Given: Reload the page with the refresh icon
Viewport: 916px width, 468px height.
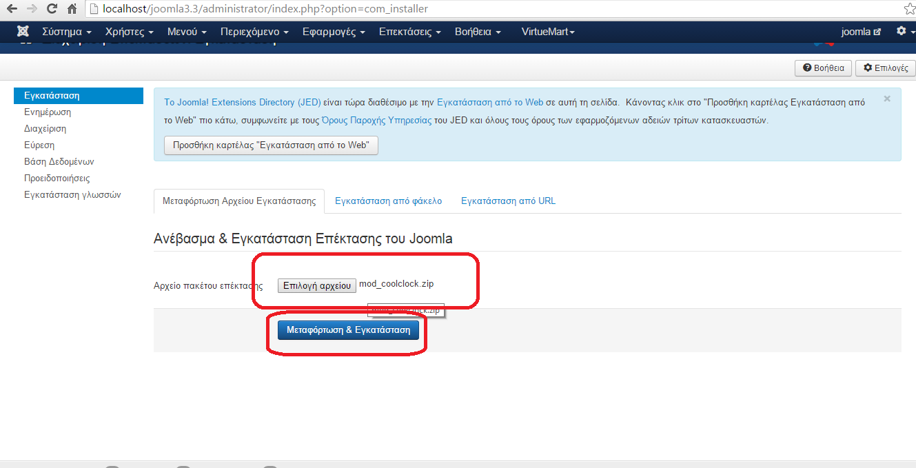Looking at the screenshot, I should 52,10.
